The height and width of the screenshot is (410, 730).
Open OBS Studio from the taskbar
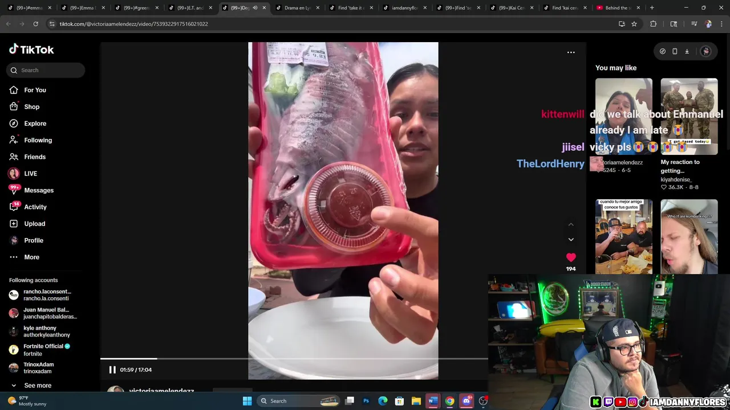click(483, 401)
